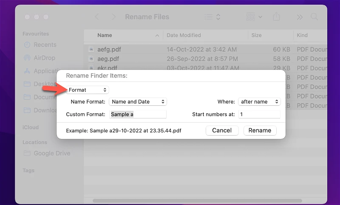The width and height of the screenshot is (340, 205).
Task: Open the Format rename-type dropdown
Action: coord(88,90)
